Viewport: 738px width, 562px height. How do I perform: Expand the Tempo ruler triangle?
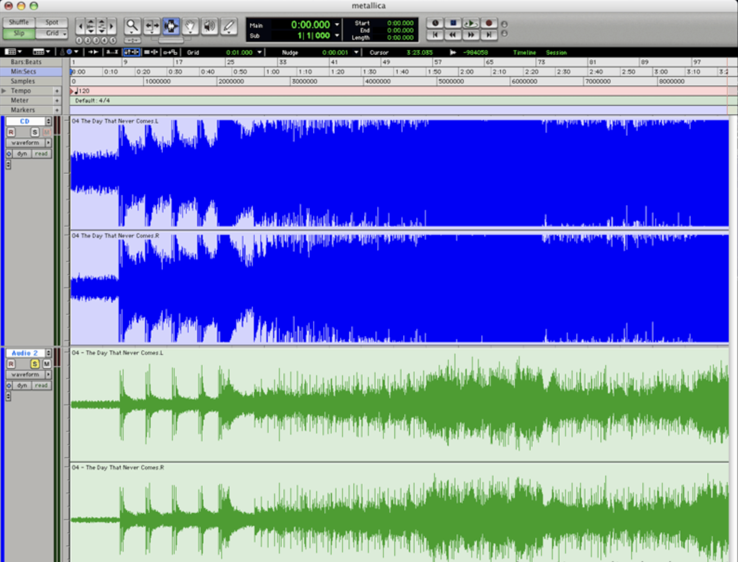click(4, 91)
